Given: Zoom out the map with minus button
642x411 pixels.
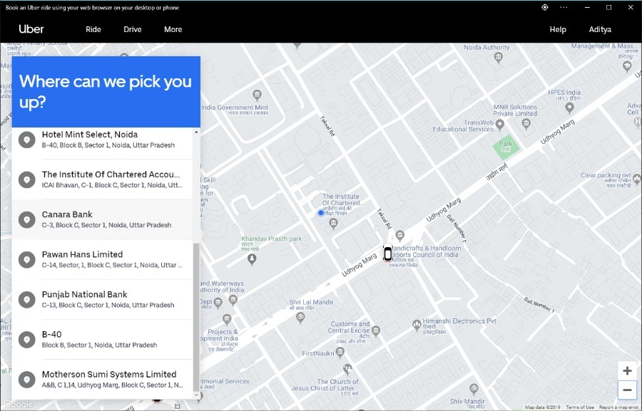Looking at the screenshot, I should 627,390.
